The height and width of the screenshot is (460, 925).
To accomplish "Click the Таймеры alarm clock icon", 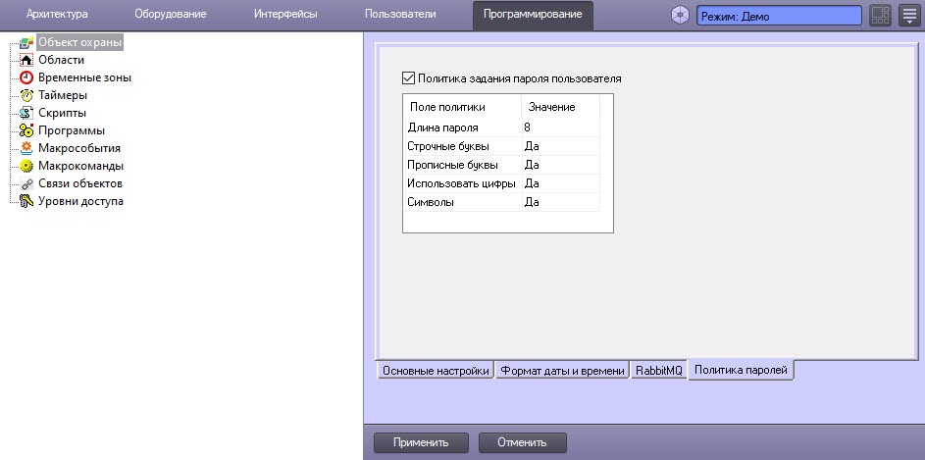I will pos(26,95).
